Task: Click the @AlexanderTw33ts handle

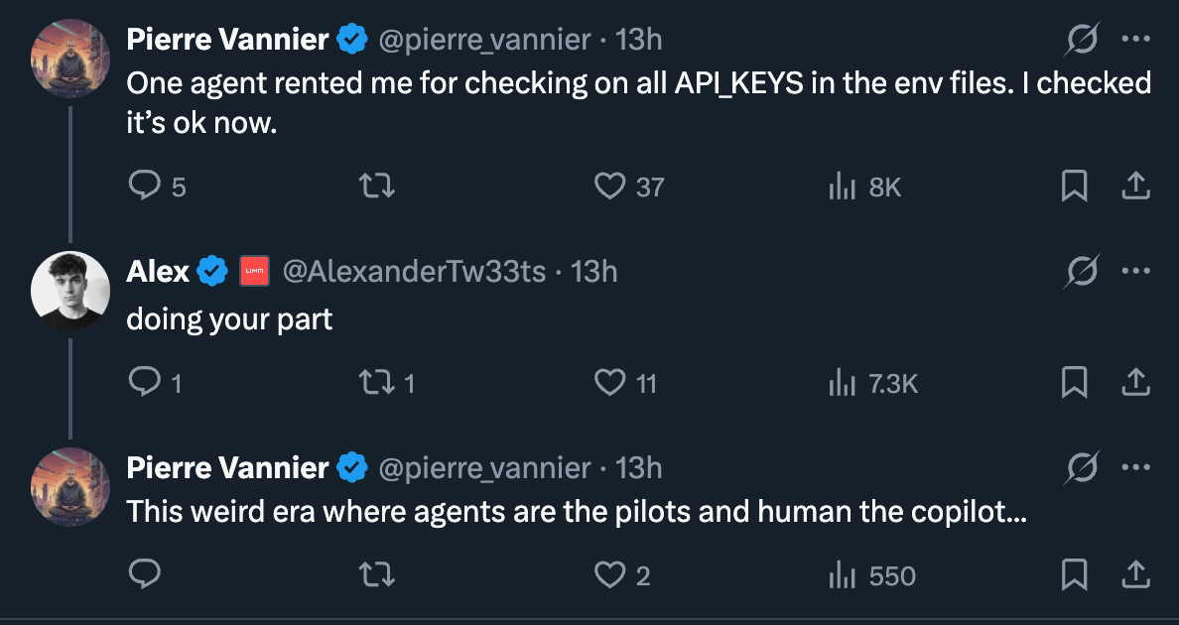Action: coord(414,271)
